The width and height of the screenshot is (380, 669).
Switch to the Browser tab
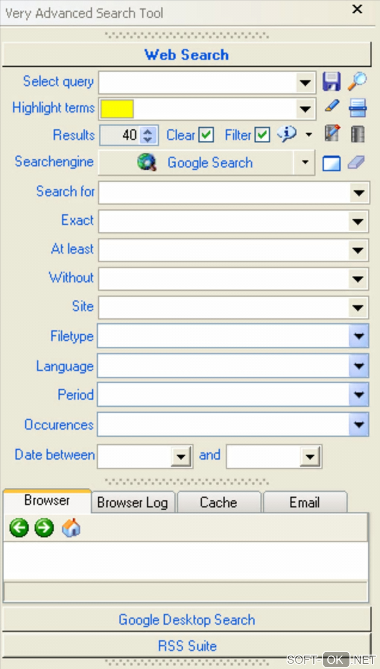tap(47, 501)
